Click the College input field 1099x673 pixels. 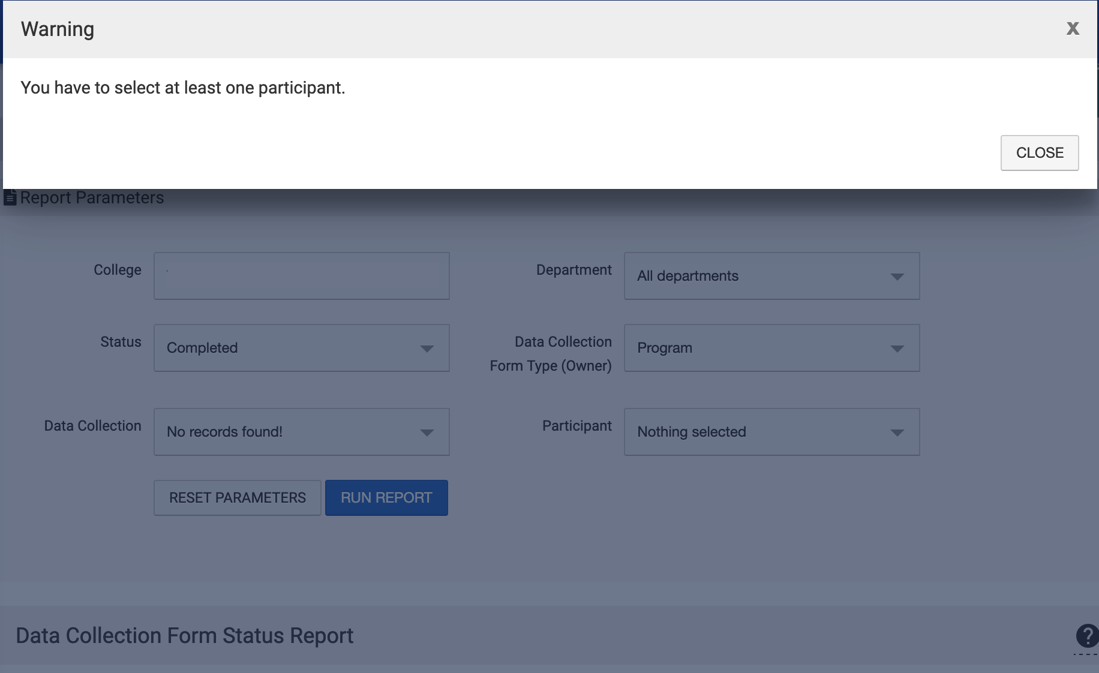pos(302,276)
